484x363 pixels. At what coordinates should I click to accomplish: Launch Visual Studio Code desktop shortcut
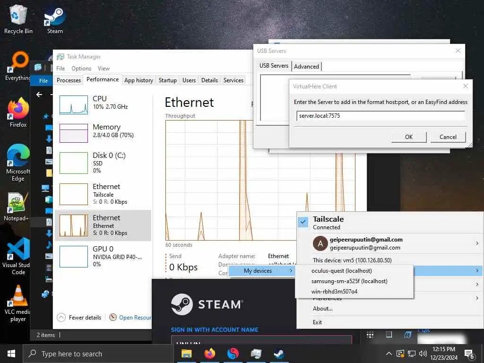pyautogui.click(x=17, y=256)
